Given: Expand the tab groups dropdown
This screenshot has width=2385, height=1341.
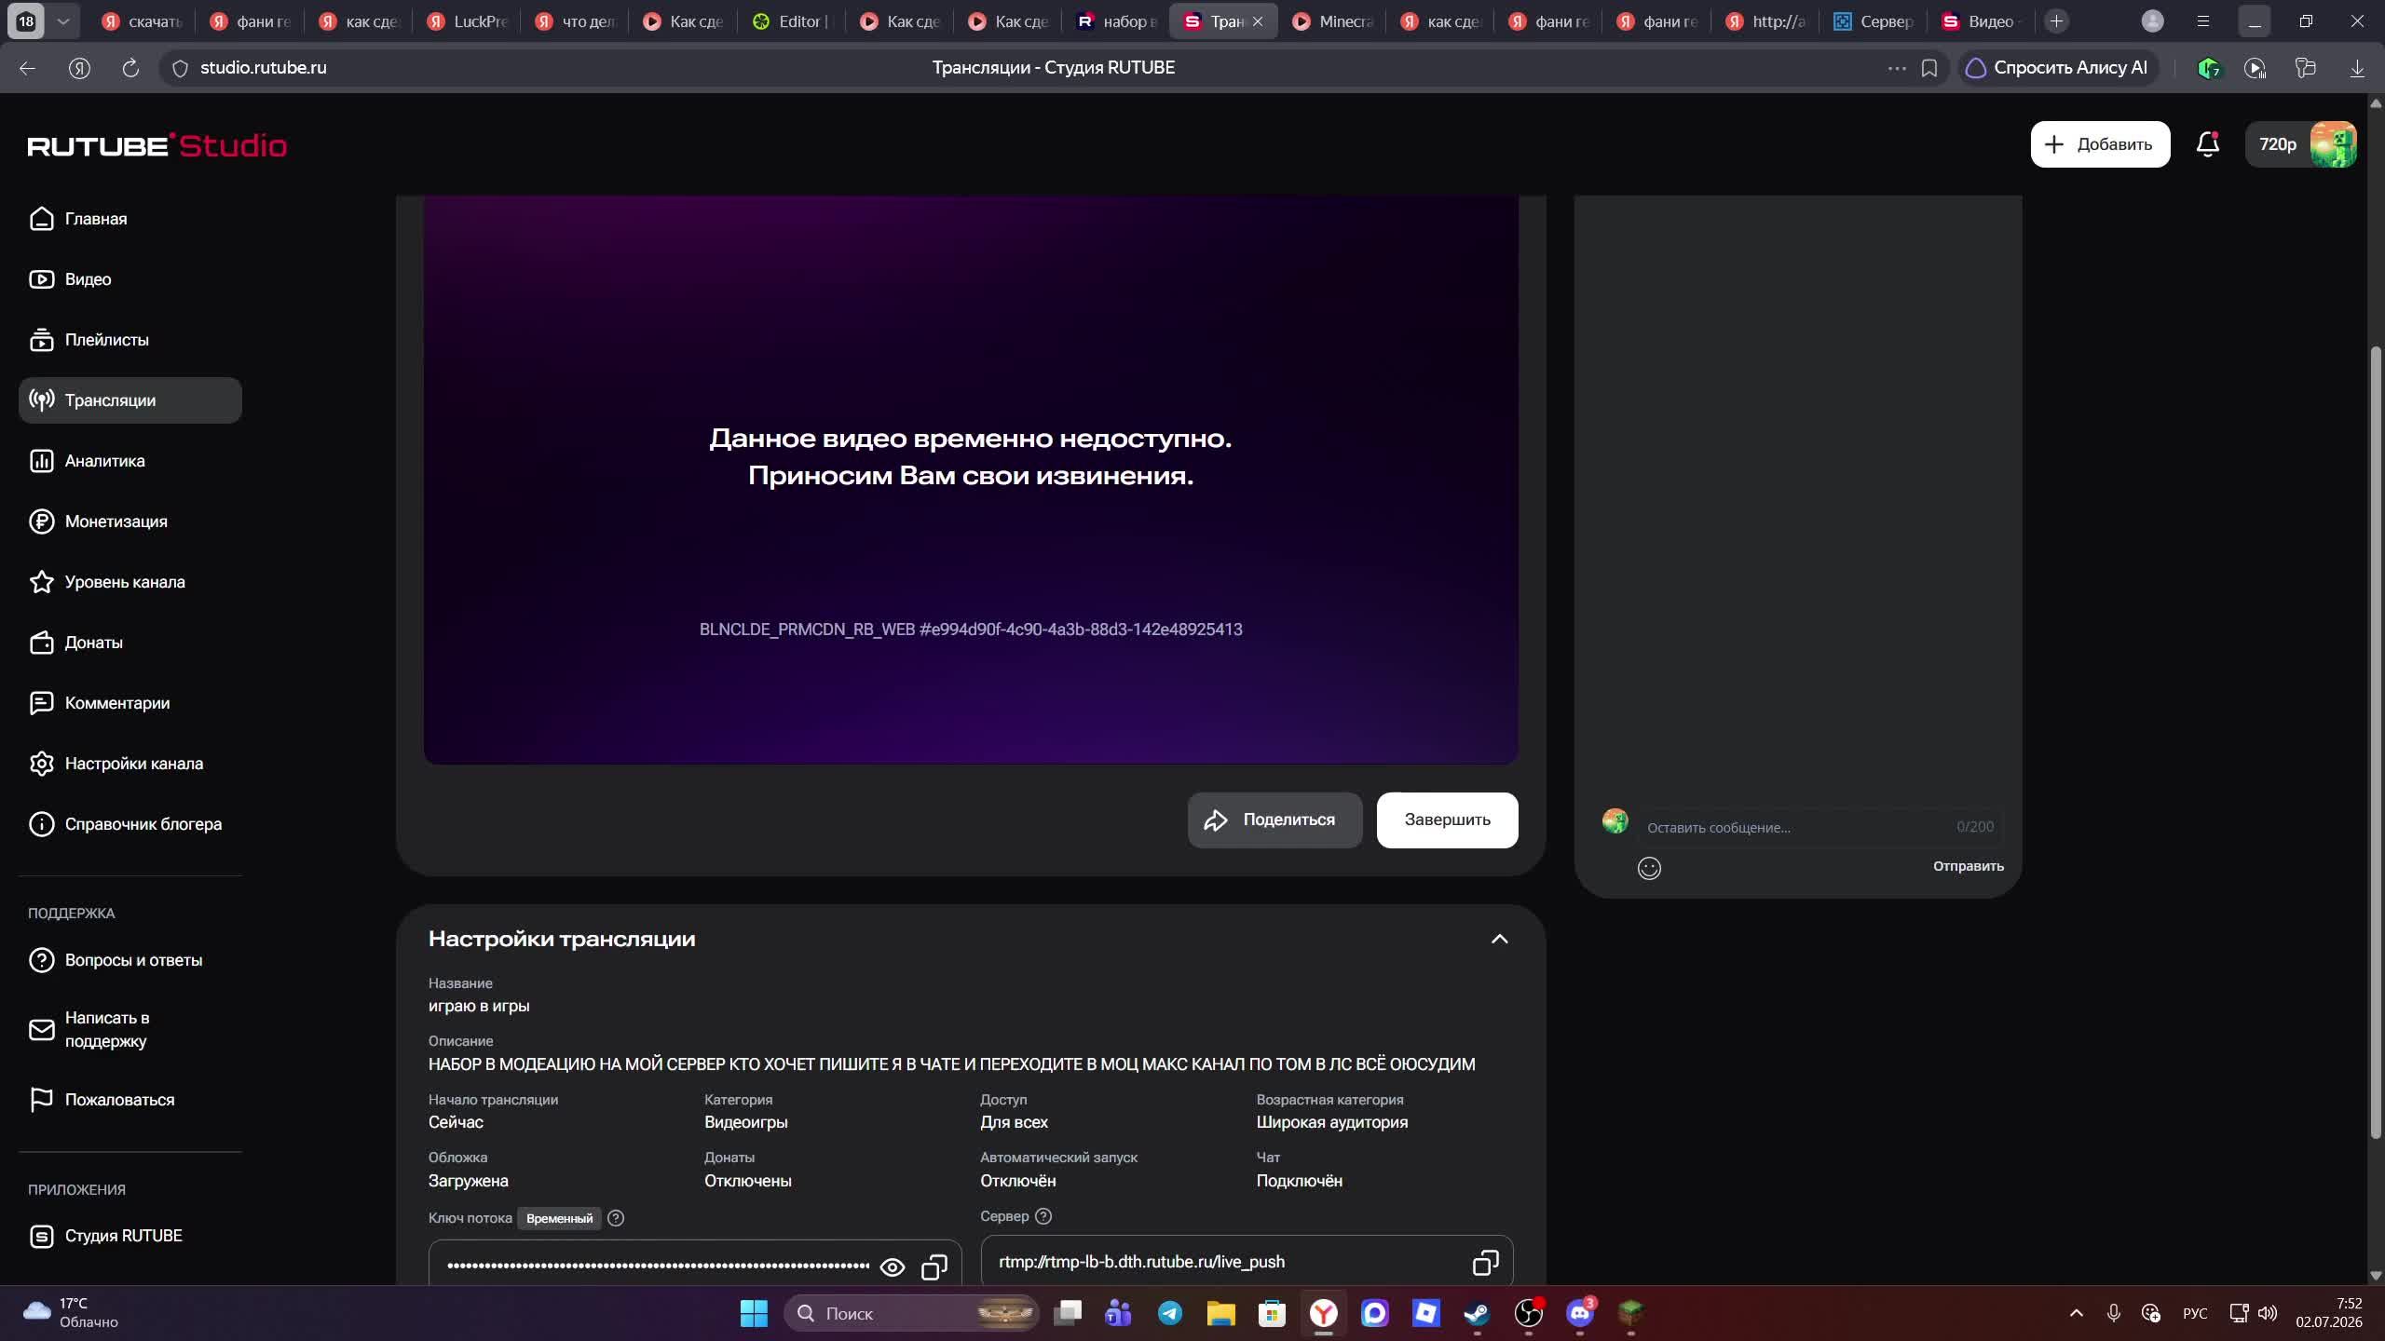Looking at the screenshot, I should point(62,20).
